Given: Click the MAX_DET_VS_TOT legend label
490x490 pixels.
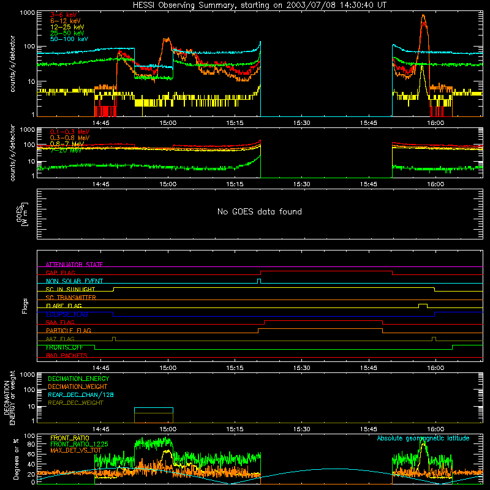Looking at the screenshot, I should pos(76,450).
